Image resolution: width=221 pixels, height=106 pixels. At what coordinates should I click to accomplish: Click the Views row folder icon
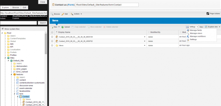click(57, 46)
